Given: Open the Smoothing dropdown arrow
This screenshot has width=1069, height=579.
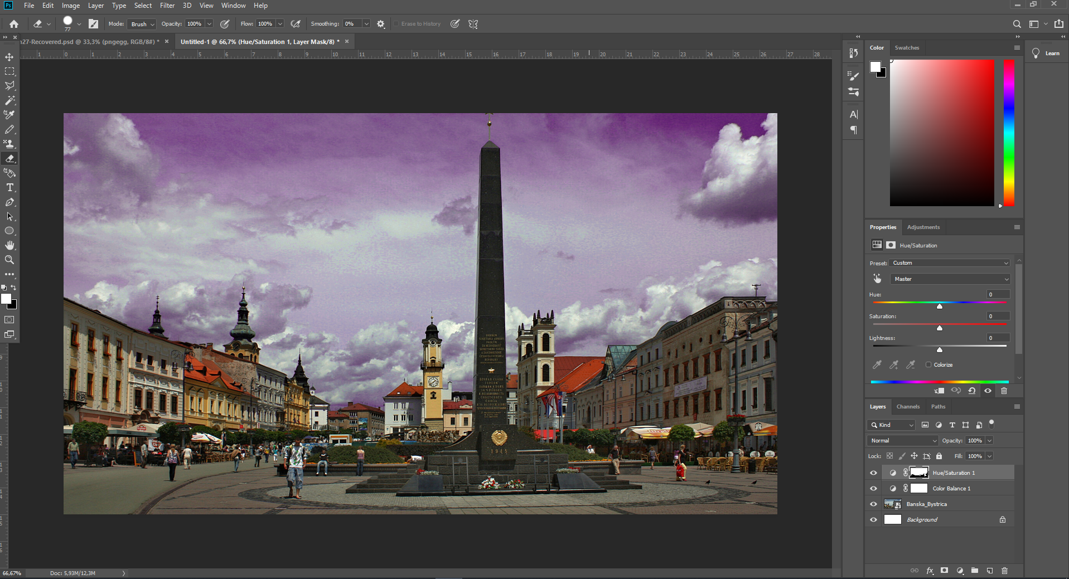Looking at the screenshot, I should pyautogui.click(x=366, y=24).
